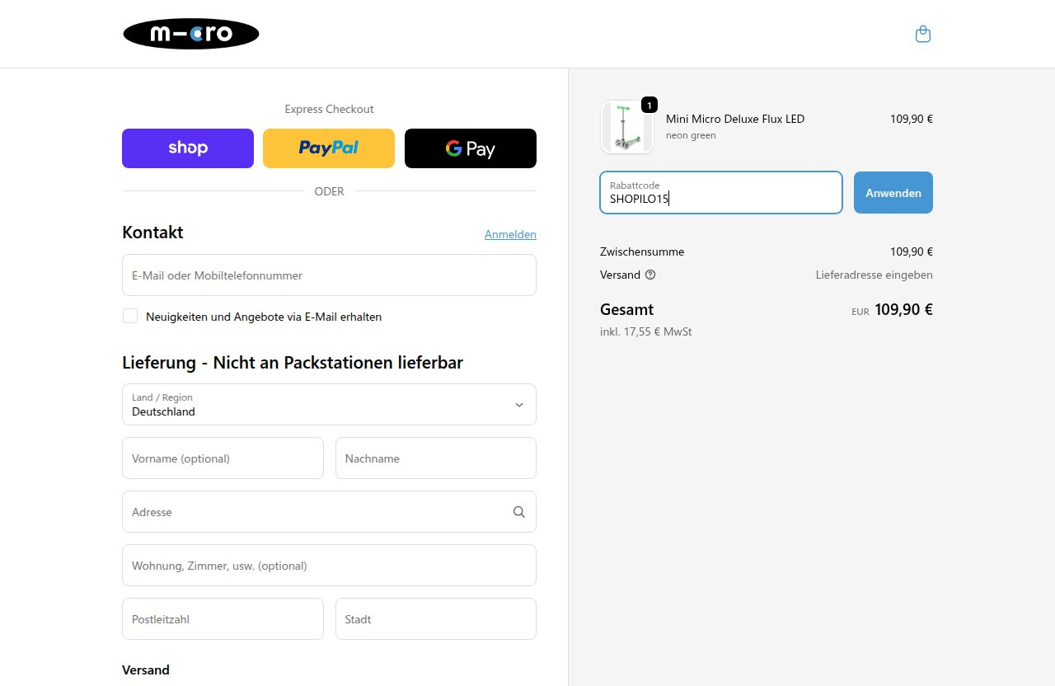This screenshot has height=686, width=1055.
Task: Click the search icon in Adresse field
Action: click(x=519, y=512)
